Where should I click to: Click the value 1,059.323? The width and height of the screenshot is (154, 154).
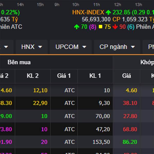tap(135, 19)
